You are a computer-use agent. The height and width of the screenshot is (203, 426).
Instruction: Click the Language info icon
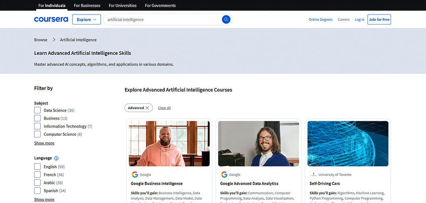[x=56, y=158]
